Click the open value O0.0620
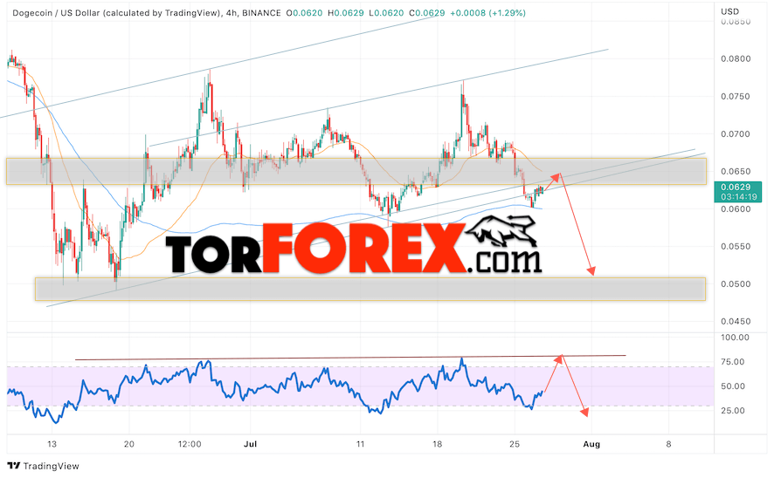774x478 pixels. coord(305,13)
